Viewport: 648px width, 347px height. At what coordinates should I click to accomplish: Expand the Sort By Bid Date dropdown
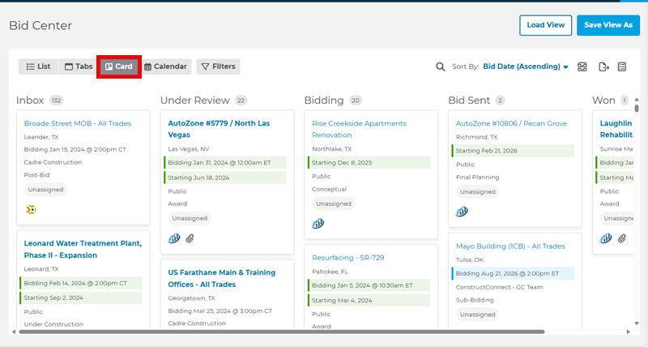coord(526,66)
